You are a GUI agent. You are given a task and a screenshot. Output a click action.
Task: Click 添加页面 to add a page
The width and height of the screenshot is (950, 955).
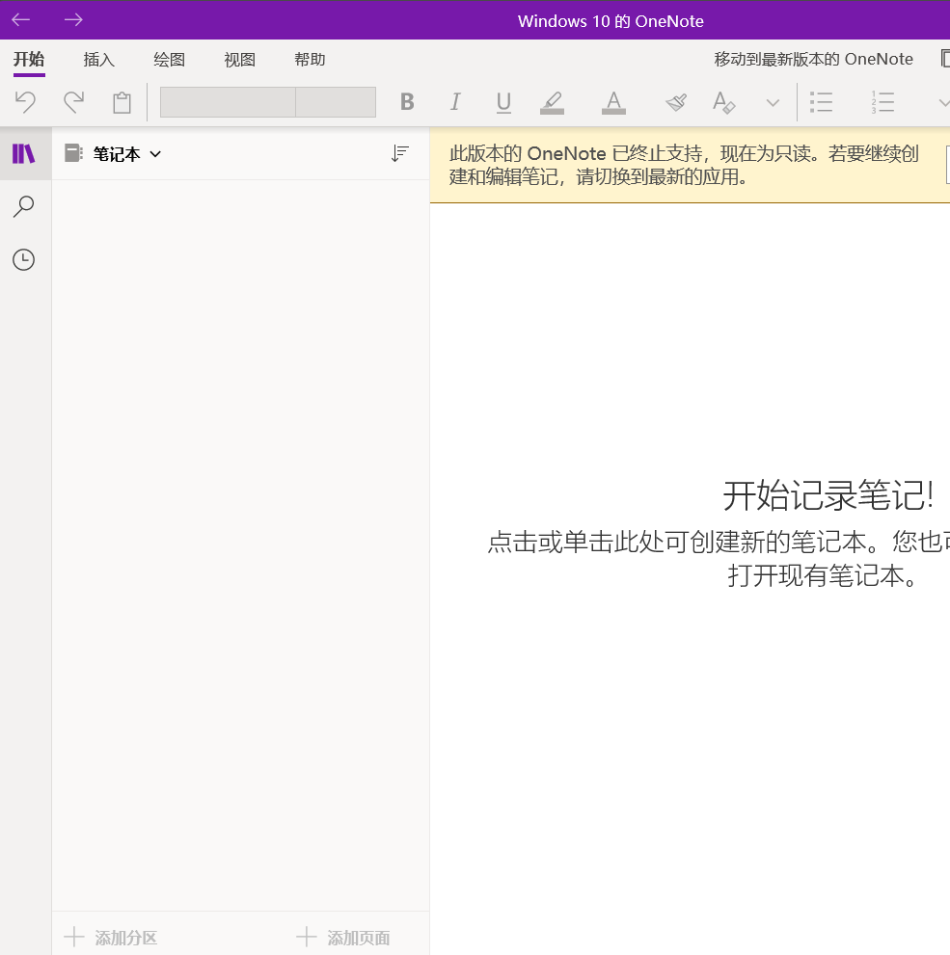pos(343,938)
